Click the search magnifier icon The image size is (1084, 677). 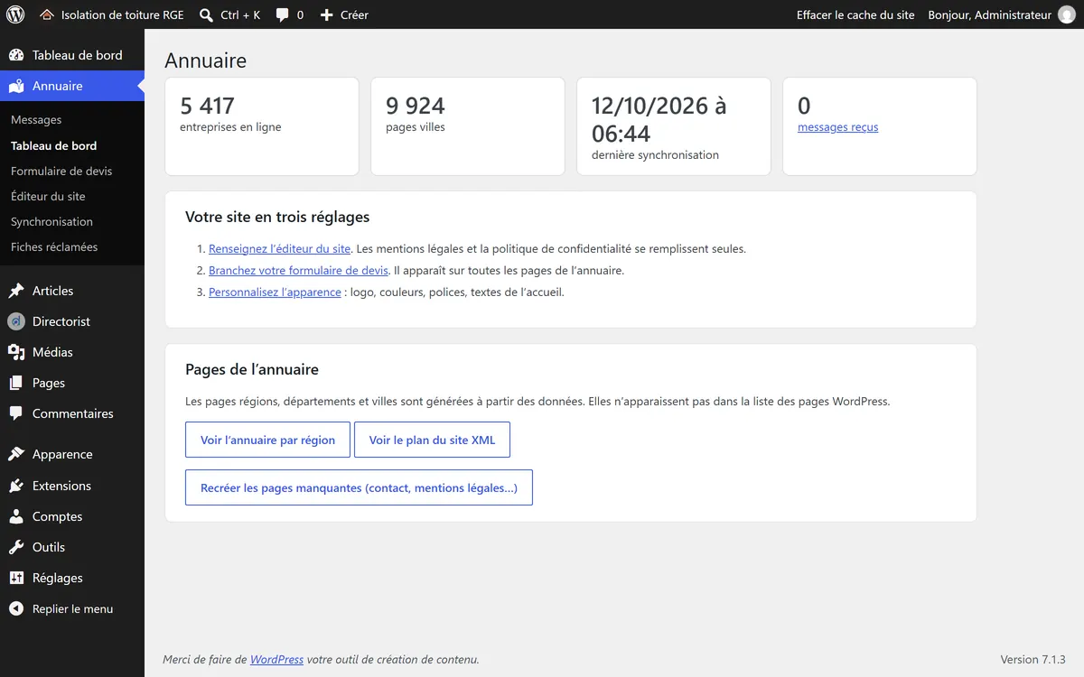click(207, 14)
